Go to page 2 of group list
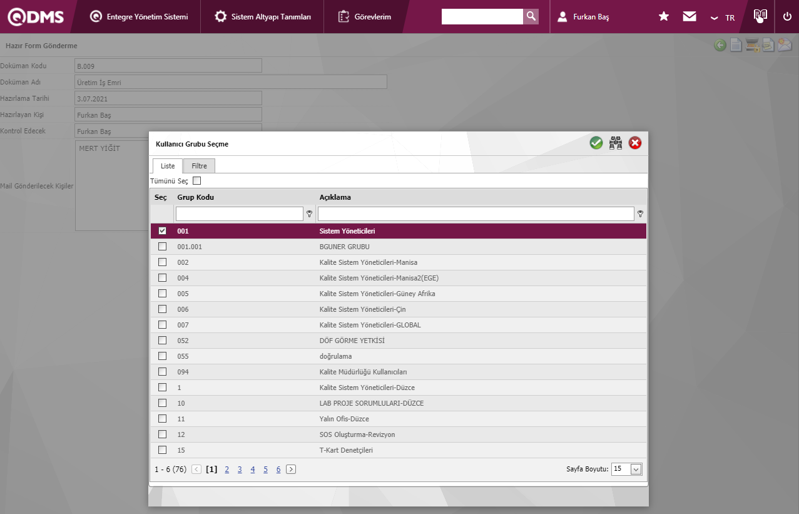The width and height of the screenshot is (799, 514). pos(227,470)
